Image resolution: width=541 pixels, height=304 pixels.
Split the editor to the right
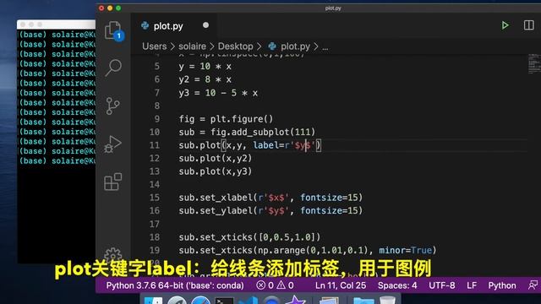click(528, 25)
